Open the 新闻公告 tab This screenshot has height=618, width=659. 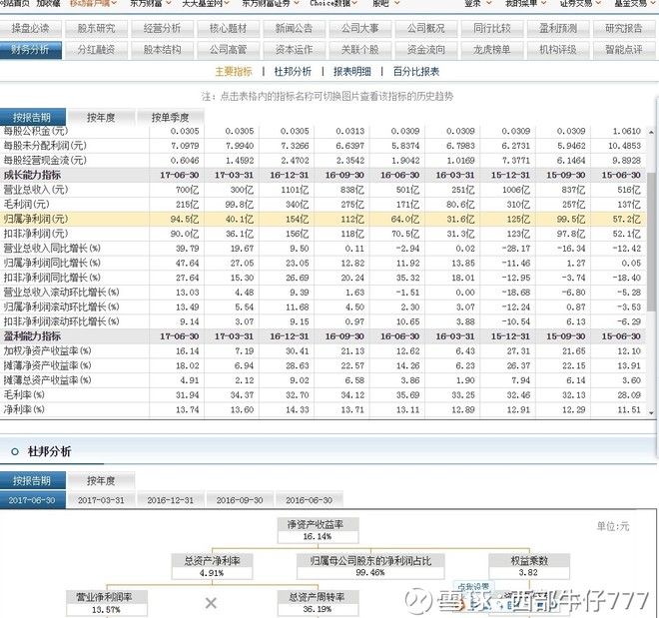pyautogui.click(x=295, y=29)
